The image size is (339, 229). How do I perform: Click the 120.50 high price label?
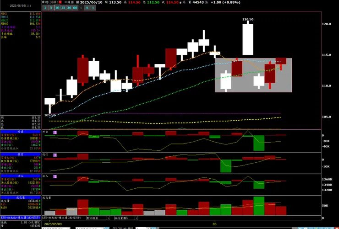pyautogui.click(x=248, y=19)
